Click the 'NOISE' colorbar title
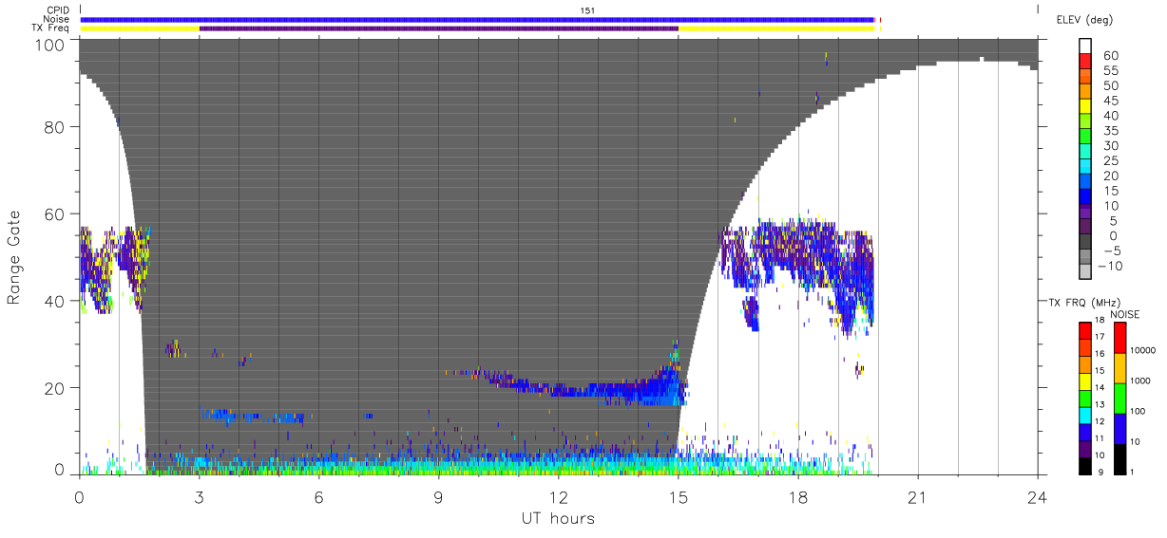The height and width of the screenshot is (538, 1167). [x=1124, y=314]
